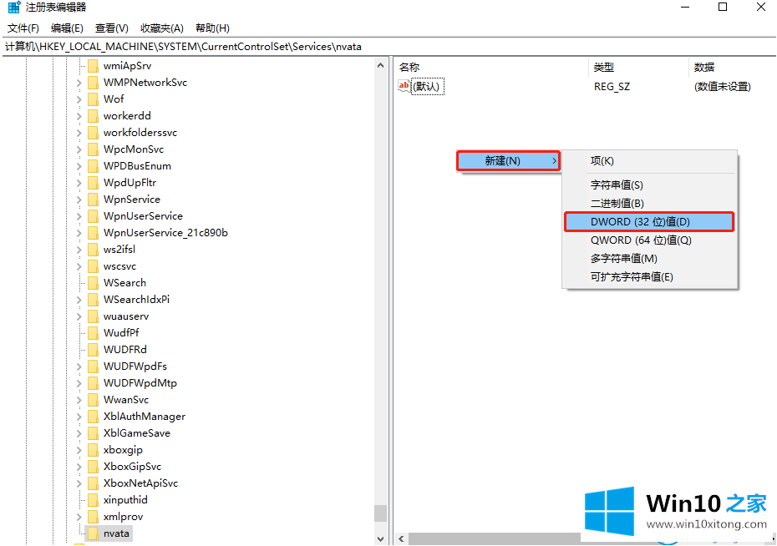This screenshot has width=777, height=546.
Task: Expand the WUDFWpdFs tree node
Action: 79,366
